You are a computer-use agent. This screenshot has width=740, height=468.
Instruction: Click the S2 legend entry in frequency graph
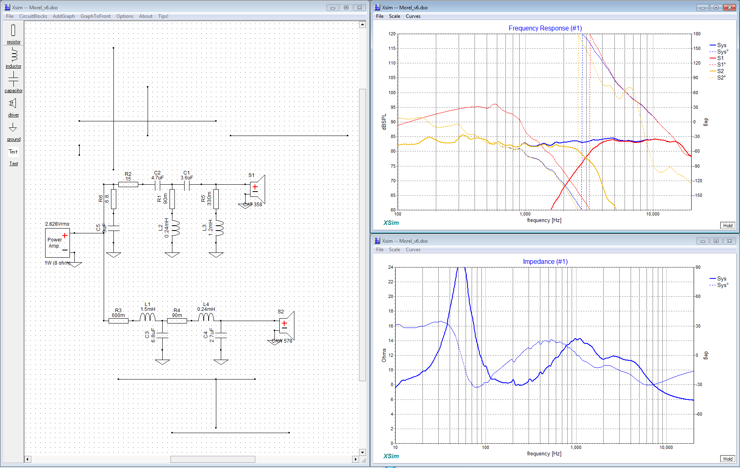click(717, 71)
